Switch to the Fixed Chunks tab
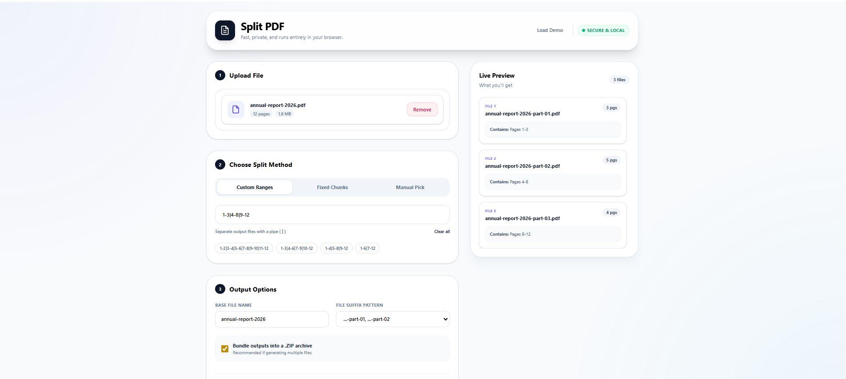This screenshot has height=379, width=846. (x=332, y=187)
